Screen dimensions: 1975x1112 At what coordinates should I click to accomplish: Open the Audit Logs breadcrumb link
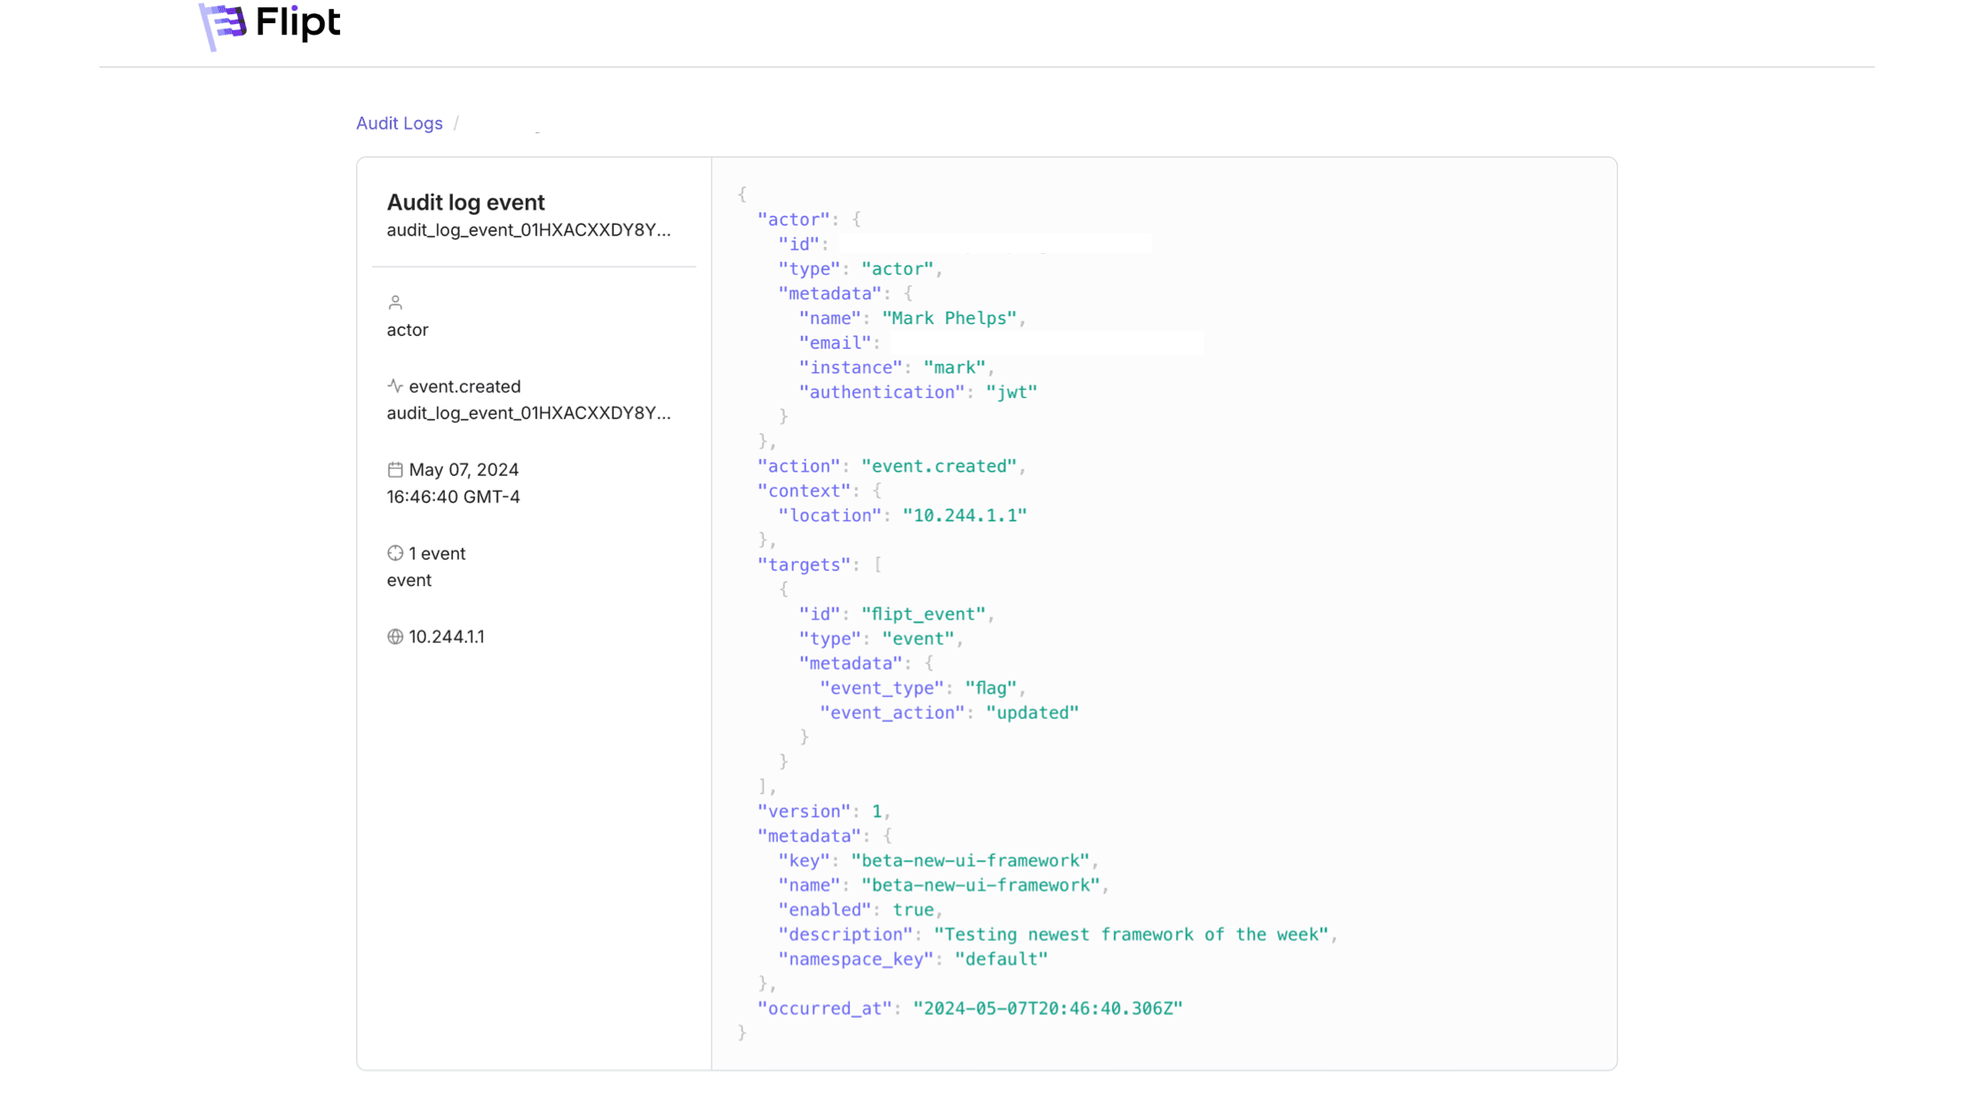point(399,123)
